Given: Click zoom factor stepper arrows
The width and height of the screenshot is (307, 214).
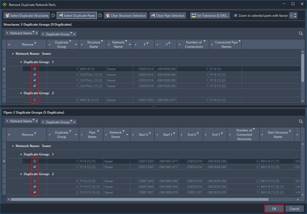Looking at the screenshot, I should tap(295, 15).
